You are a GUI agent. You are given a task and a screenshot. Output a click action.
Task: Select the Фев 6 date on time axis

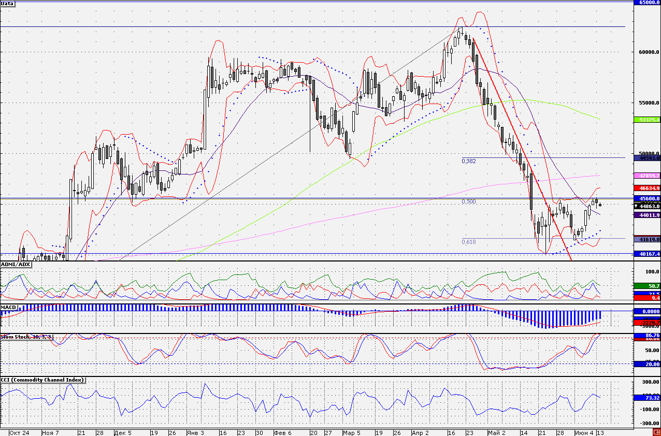pos(283,432)
